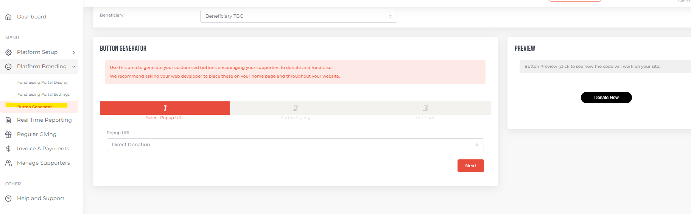Click the Help and Support question icon

pyautogui.click(x=8, y=199)
